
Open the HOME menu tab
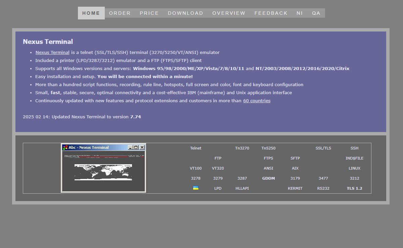click(x=91, y=13)
